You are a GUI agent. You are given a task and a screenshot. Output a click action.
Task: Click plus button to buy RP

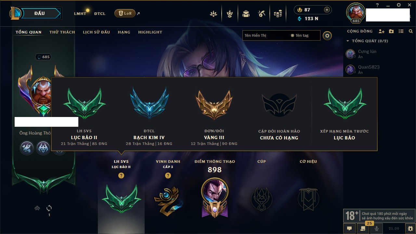tap(327, 10)
